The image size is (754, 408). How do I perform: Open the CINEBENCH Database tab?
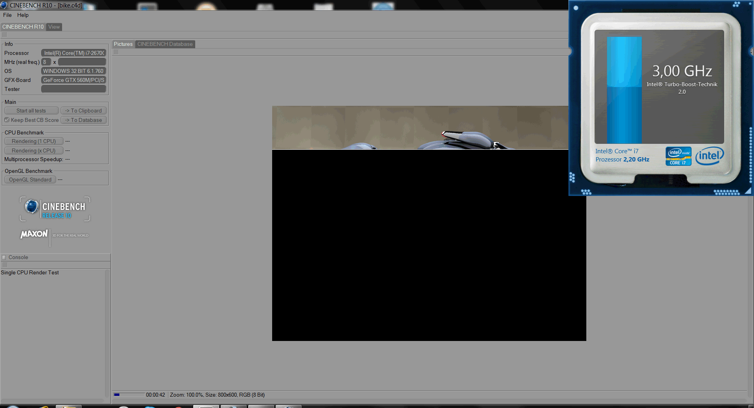tap(165, 44)
